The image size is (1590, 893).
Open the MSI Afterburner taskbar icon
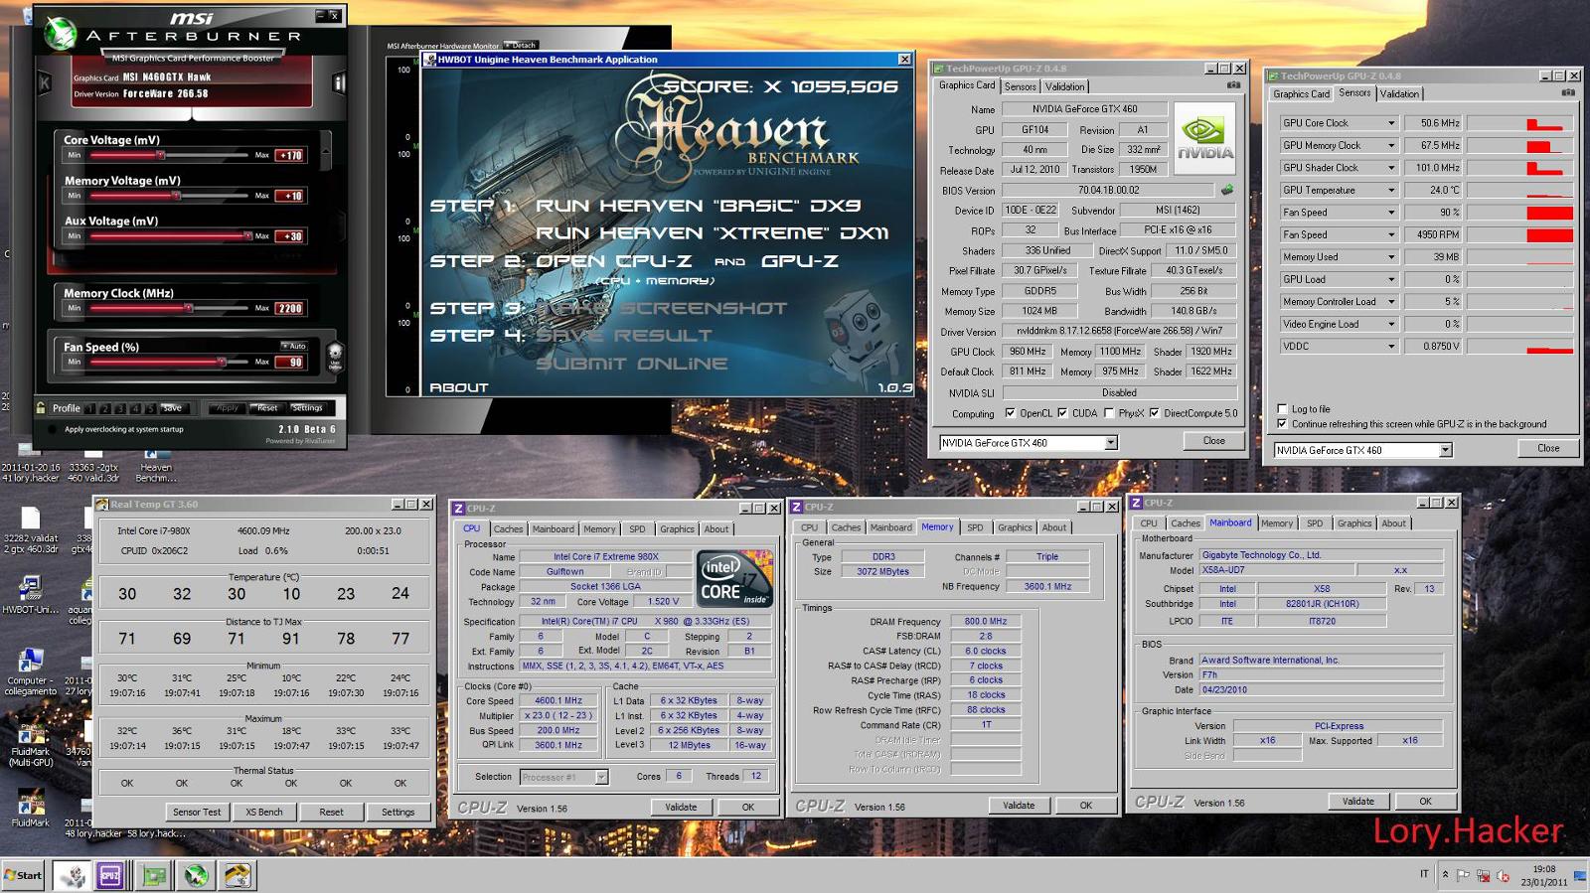197,875
